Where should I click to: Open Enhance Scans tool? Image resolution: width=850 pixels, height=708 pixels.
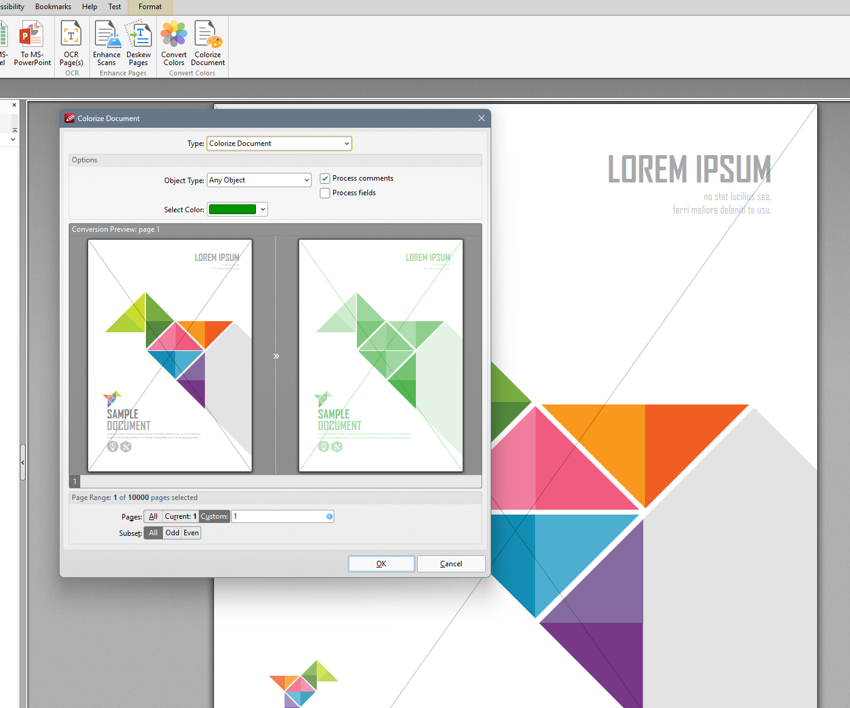(107, 43)
